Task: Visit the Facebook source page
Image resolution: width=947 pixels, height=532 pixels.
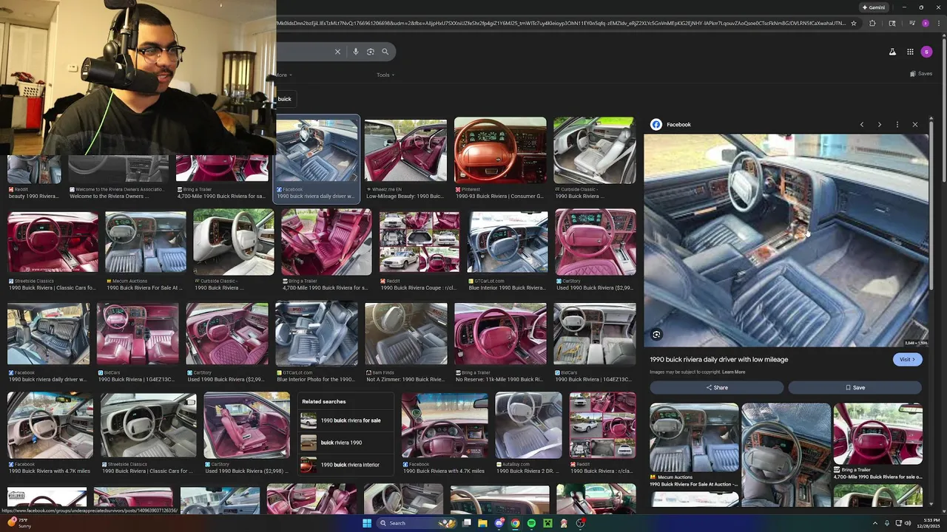Action: [x=907, y=359]
